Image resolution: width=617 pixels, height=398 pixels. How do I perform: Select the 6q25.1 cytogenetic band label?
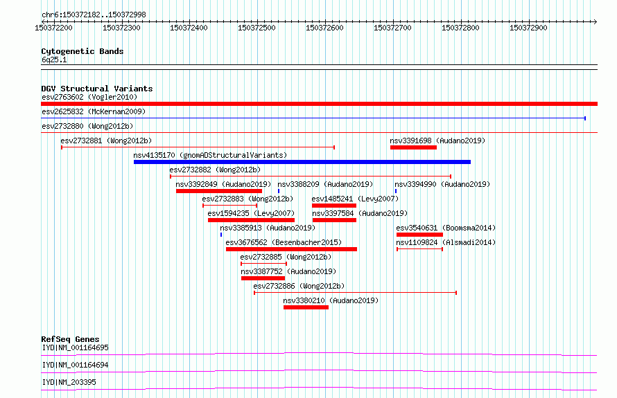click(54, 60)
